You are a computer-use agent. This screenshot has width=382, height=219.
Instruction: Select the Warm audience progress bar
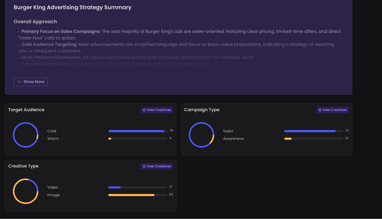137,139
